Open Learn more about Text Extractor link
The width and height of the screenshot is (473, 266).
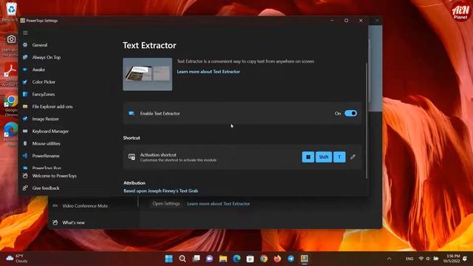tap(208, 72)
